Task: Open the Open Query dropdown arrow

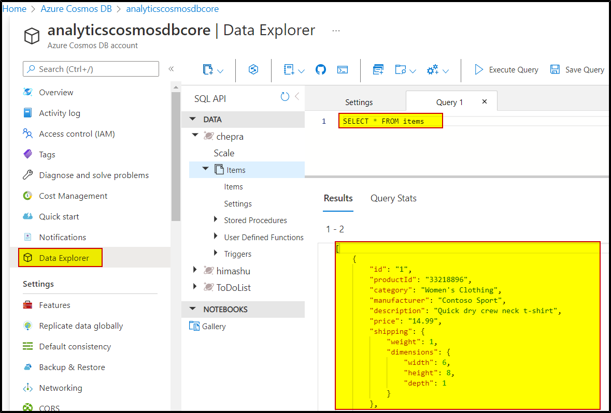Action: point(413,71)
